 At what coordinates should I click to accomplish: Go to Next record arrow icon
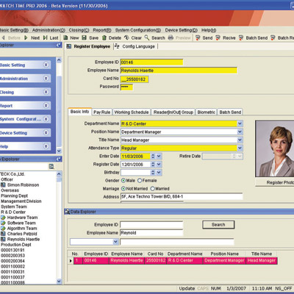26,37
